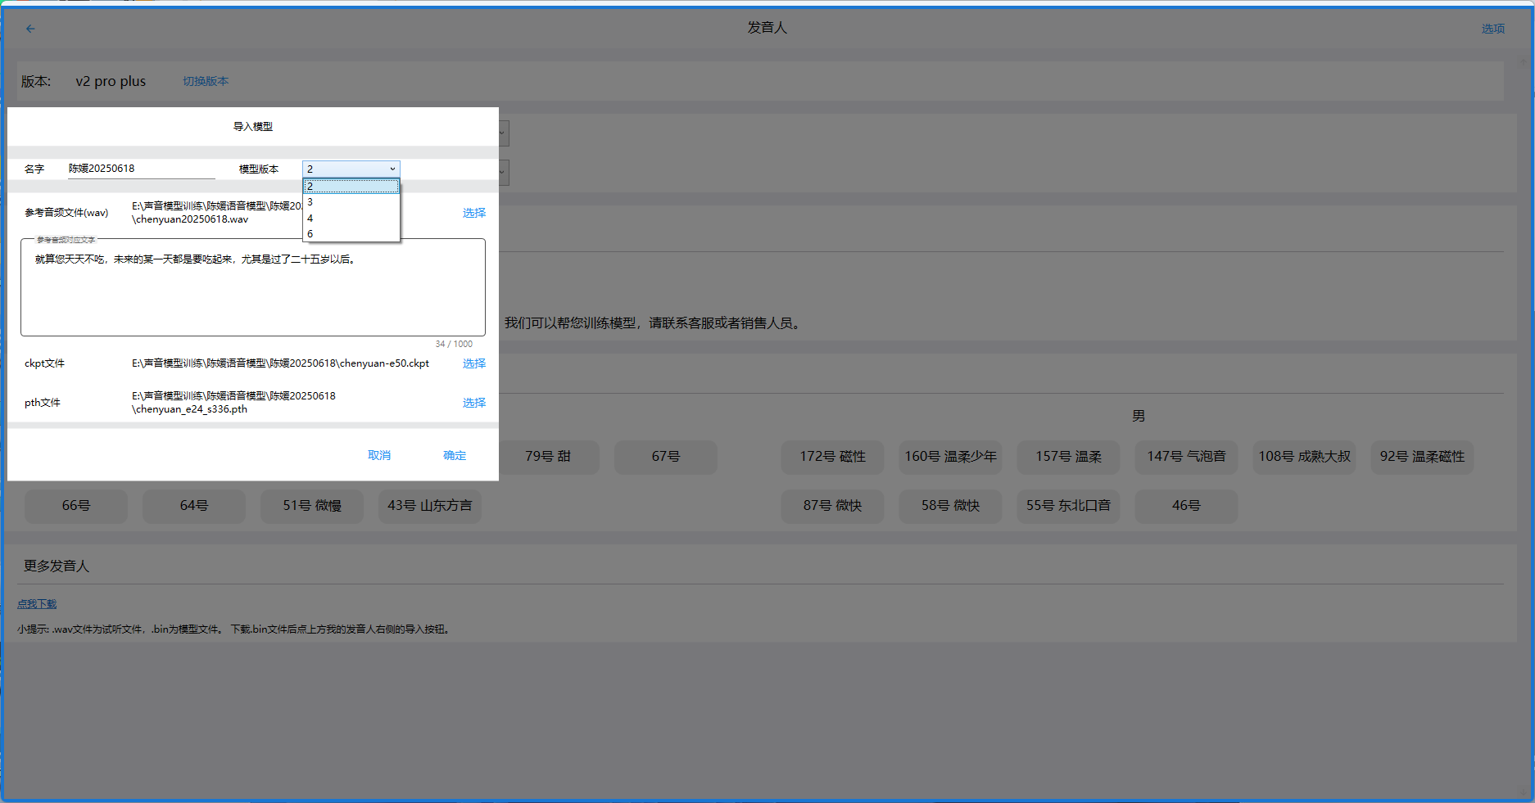Click the 男 category label
Screen dimensions: 1535x803
(x=1139, y=417)
